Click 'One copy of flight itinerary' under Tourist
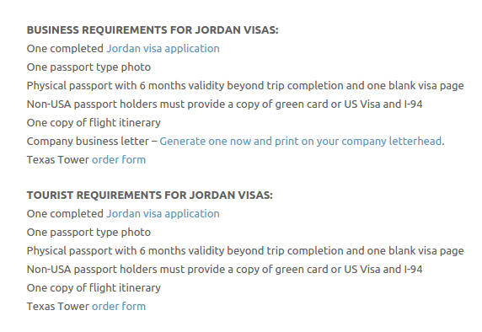The width and height of the screenshot is (482, 332). pos(94,288)
